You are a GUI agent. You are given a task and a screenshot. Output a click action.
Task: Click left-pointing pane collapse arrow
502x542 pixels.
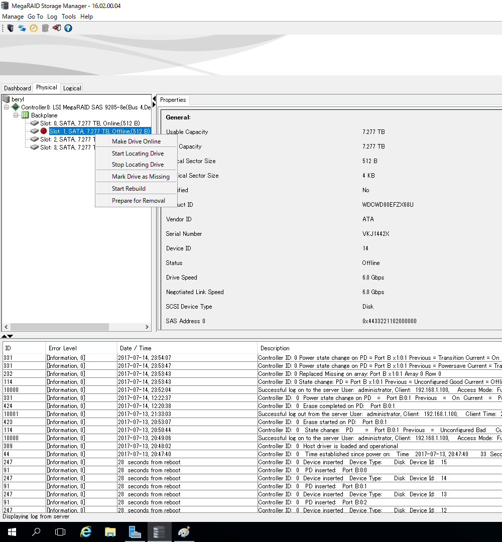pyautogui.click(x=154, y=99)
